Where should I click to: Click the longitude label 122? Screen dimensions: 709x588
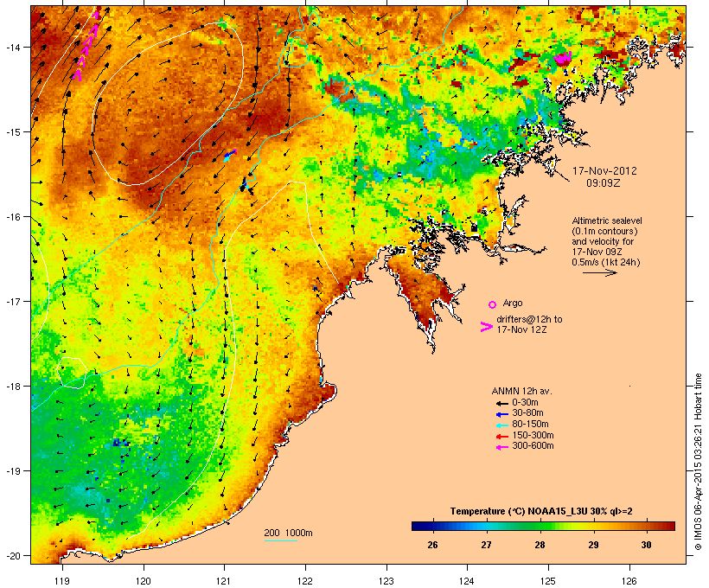[305, 581]
